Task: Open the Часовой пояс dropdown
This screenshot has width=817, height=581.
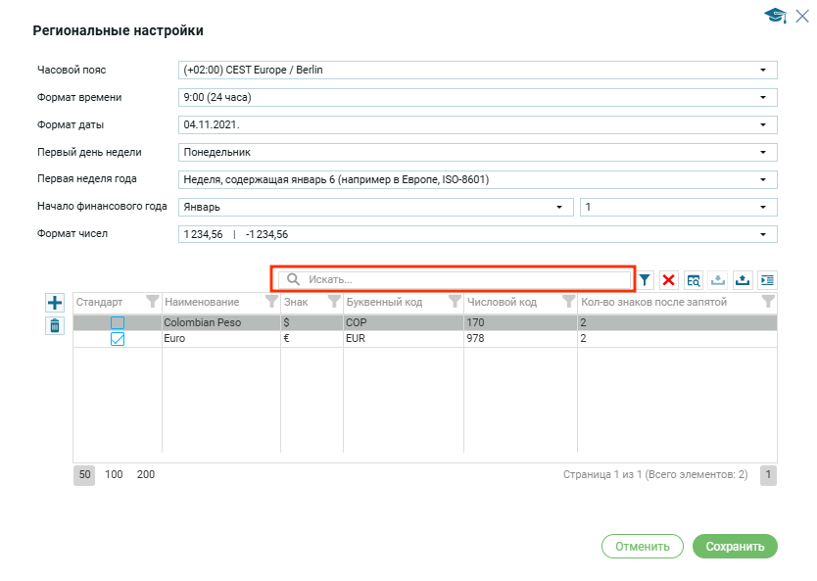Action: point(762,71)
